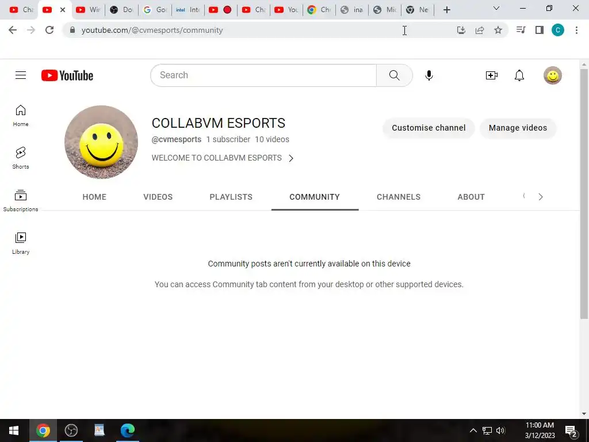589x442 pixels.
Task: Click the @cvmesports handle text
Action: pyautogui.click(x=176, y=139)
